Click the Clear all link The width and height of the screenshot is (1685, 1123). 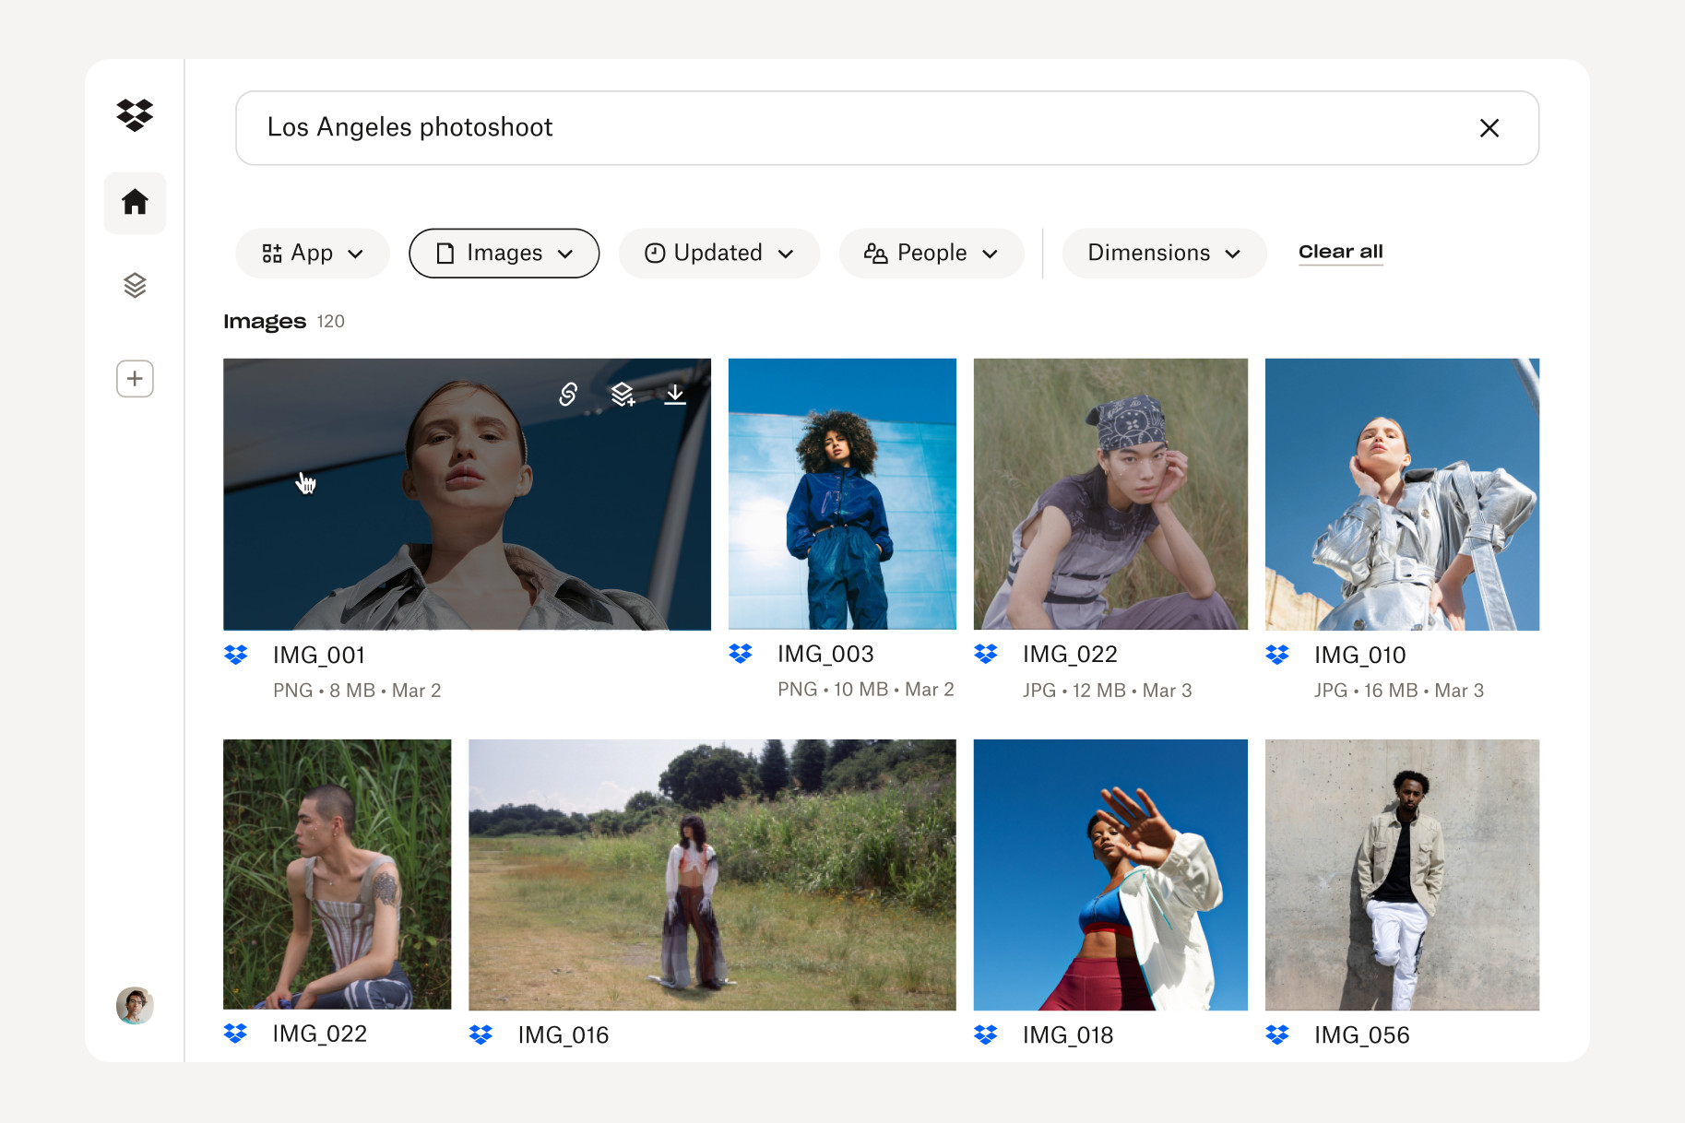click(1340, 252)
